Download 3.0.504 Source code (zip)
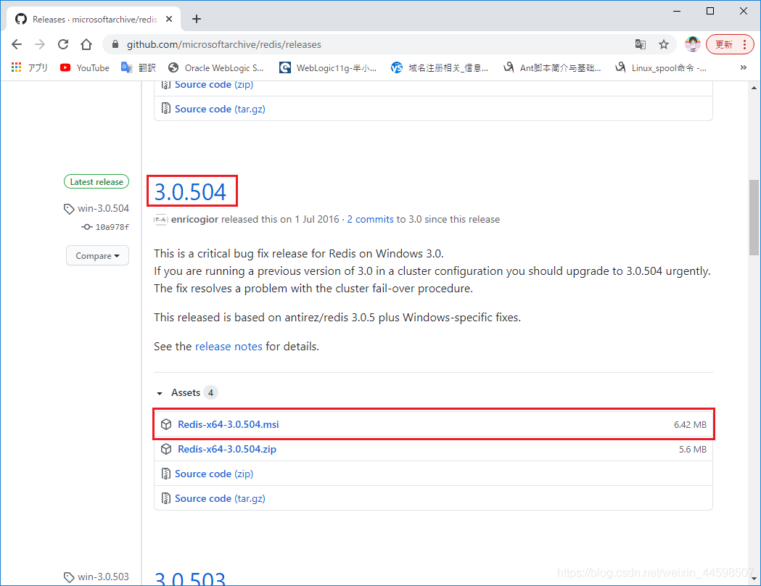 [214, 474]
